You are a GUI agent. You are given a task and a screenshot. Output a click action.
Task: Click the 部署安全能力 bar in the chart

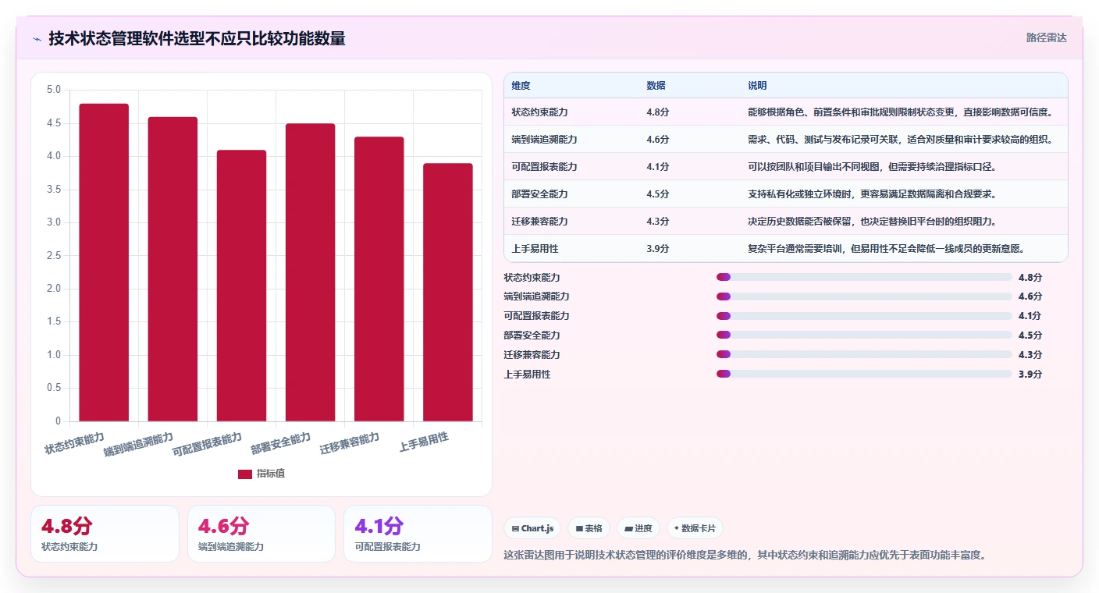[310, 272]
